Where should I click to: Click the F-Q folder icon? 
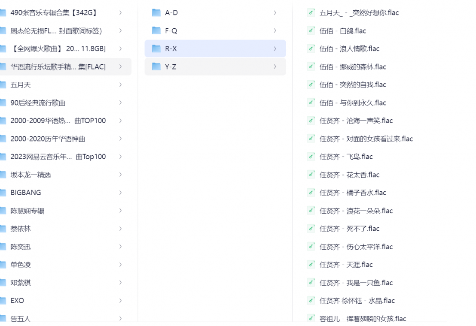point(156,31)
